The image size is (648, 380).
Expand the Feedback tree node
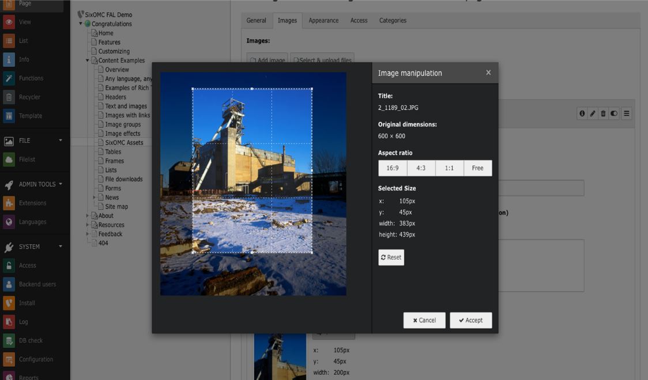tap(87, 234)
